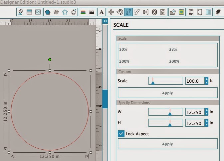
Task: Open the Design Page Settings icon
Action: tap(191, 12)
